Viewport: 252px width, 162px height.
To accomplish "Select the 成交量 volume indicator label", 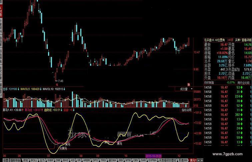I will (x=184, y=89).
